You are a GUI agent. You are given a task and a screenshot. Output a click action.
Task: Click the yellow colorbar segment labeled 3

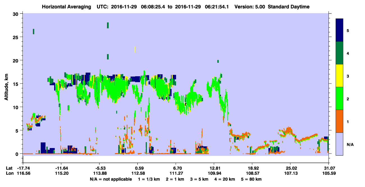coord(339,76)
